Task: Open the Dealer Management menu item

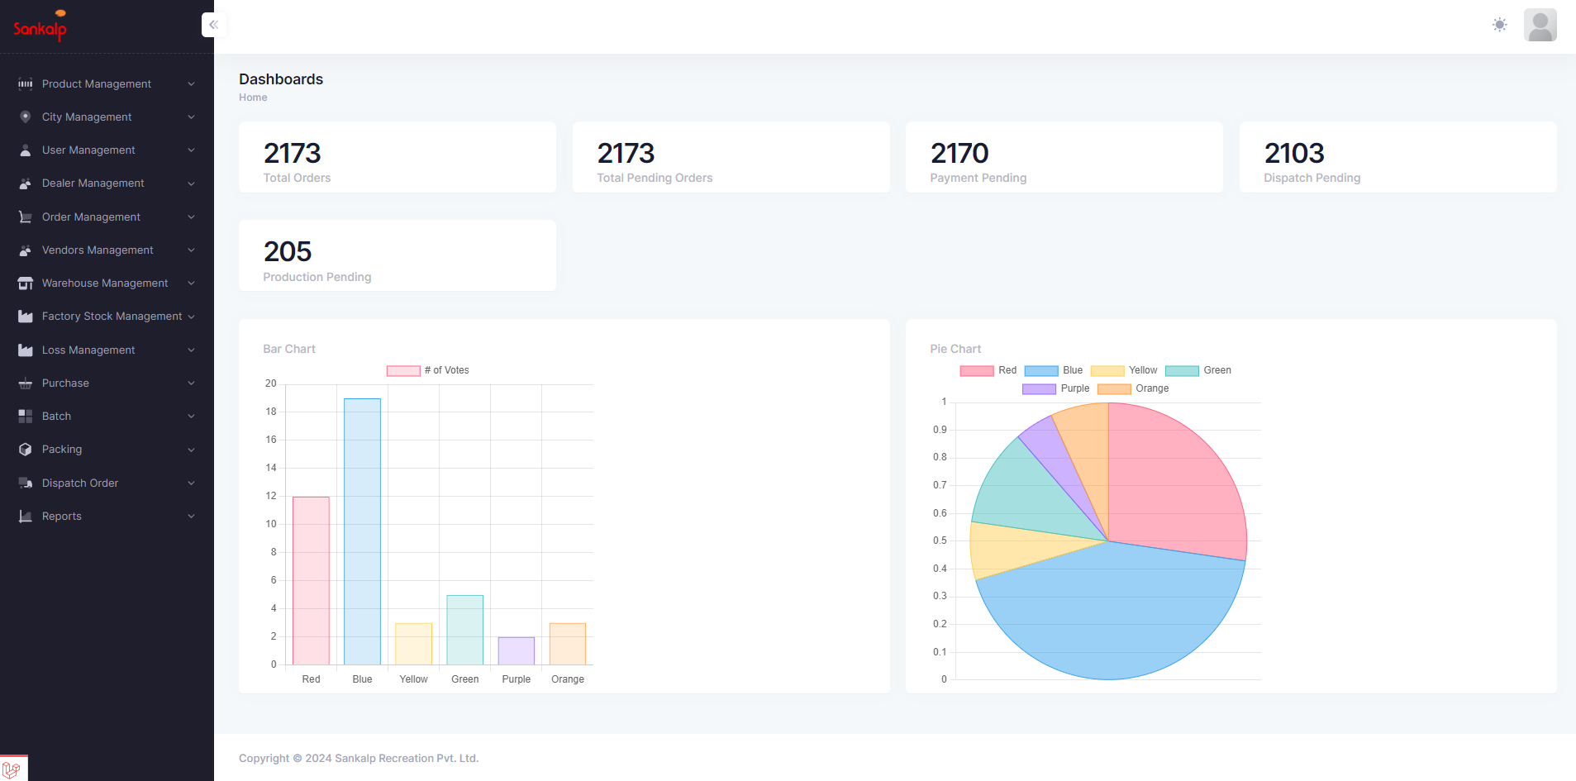Action: click(93, 183)
